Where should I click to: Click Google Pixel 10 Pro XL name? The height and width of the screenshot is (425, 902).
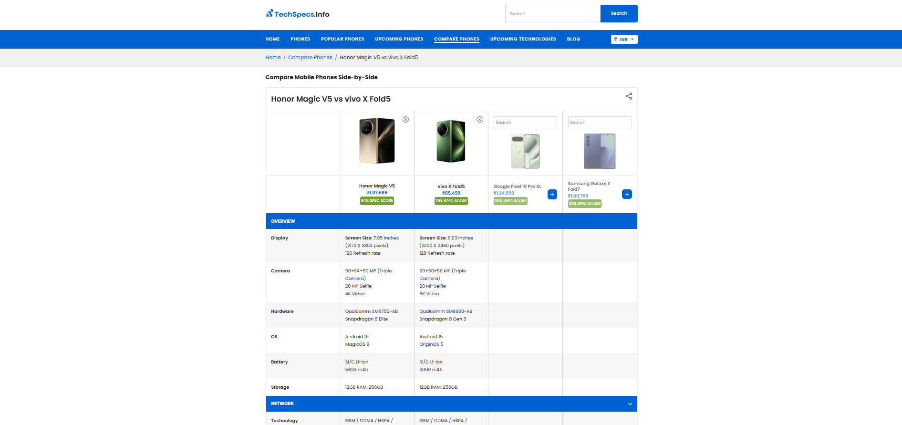coord(518,187)
